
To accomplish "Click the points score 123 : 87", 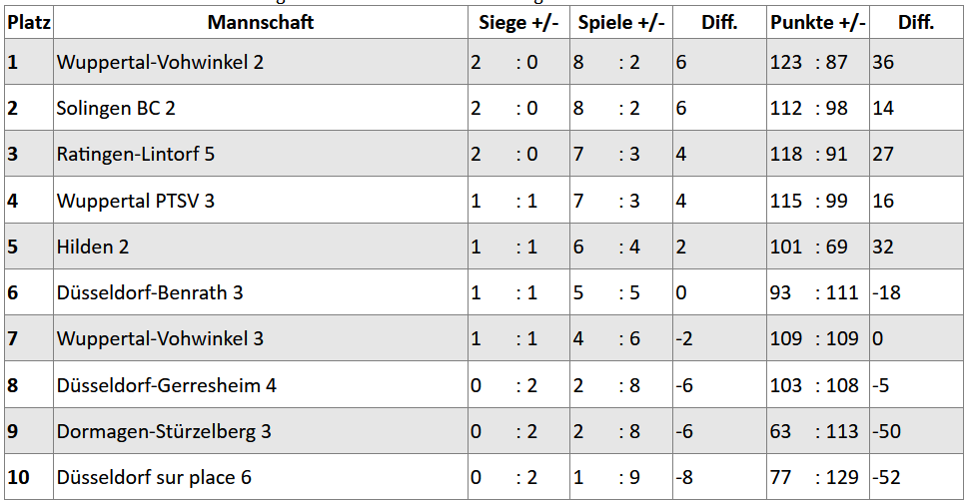I will [x=809, y=62].
